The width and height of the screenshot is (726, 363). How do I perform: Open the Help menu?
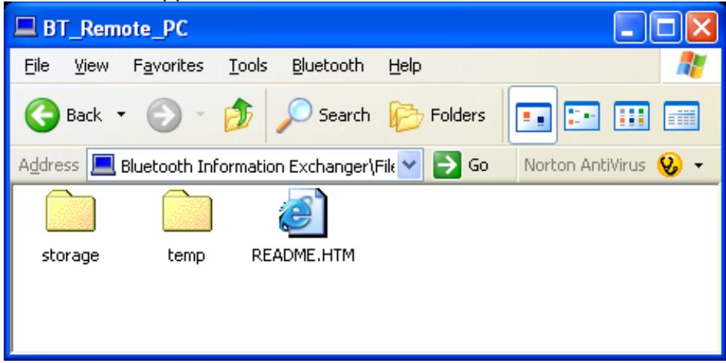404,66
